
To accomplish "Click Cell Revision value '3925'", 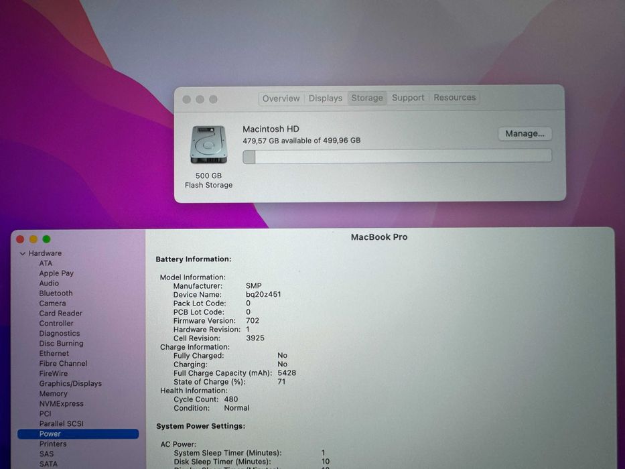I will tap(255, 338).
